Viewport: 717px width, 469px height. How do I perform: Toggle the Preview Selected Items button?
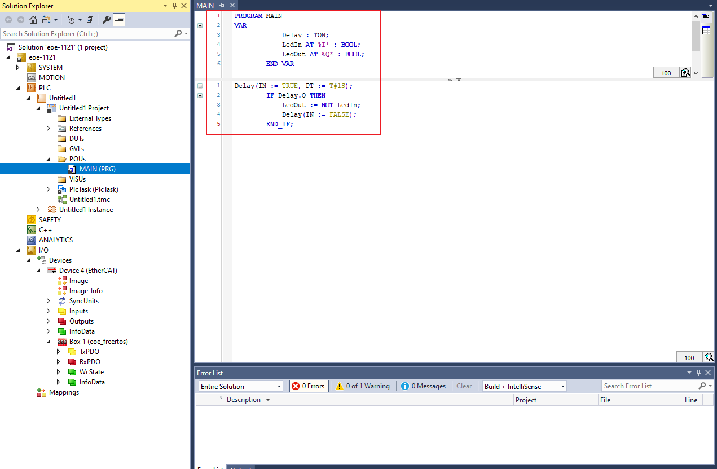point(119,20)
